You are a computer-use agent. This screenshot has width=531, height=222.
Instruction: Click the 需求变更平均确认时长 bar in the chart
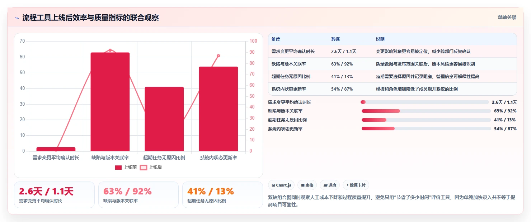[56, 149]
